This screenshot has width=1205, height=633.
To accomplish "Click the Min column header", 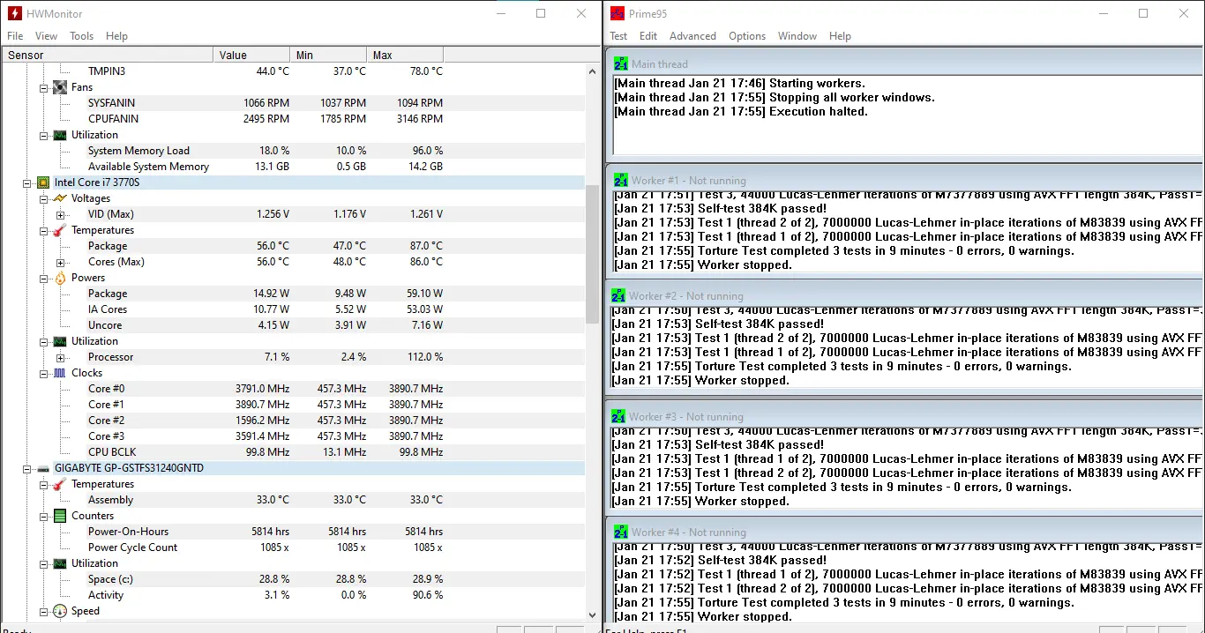I will click(x=328, y=55).
